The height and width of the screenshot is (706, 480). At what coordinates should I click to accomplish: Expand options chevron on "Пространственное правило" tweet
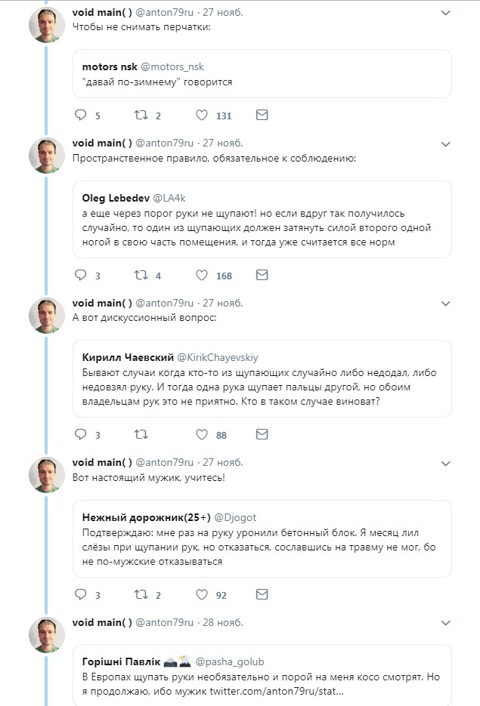tap(445, 143)
